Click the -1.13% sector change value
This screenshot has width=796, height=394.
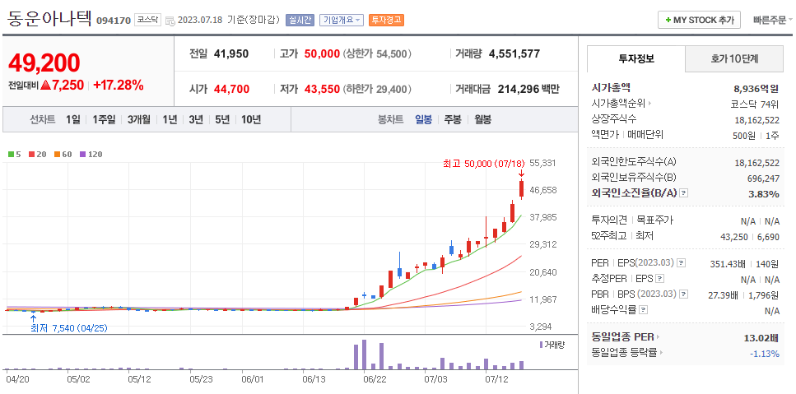pyautogui.click(x=765, y=354)
